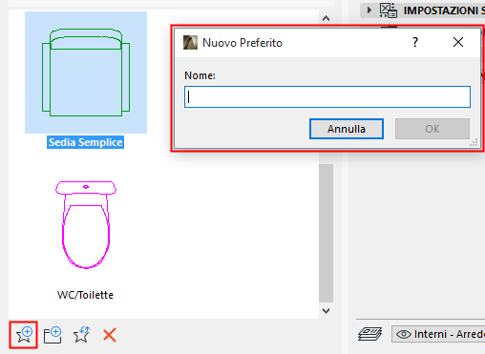The height and width of the screenshot is (354, 485).
Task: Close the Nuovo Preferito dialog
Action: 458,42
